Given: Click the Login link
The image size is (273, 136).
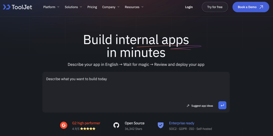Looking at the screenshot, I should [189, 7].
